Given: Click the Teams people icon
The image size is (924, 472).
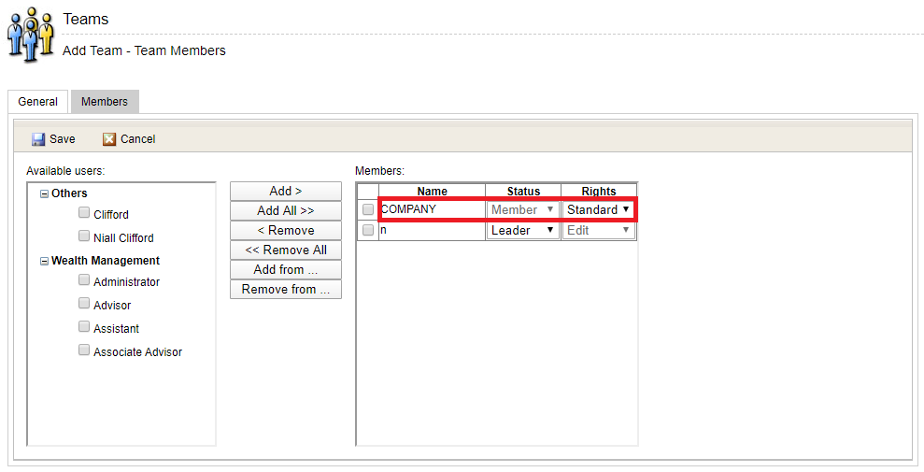Looking at the screenshot, I should [x=30, y=35].
